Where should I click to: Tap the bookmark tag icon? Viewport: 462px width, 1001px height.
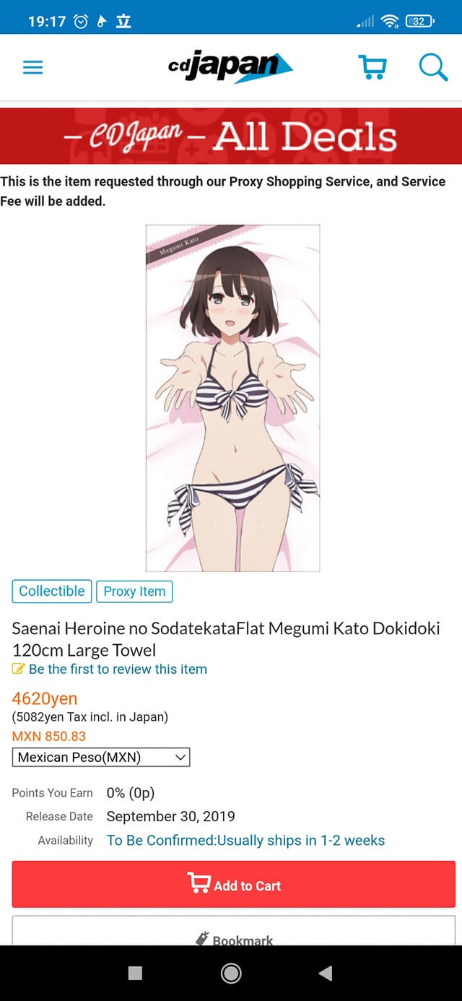(x=203, y=939)
